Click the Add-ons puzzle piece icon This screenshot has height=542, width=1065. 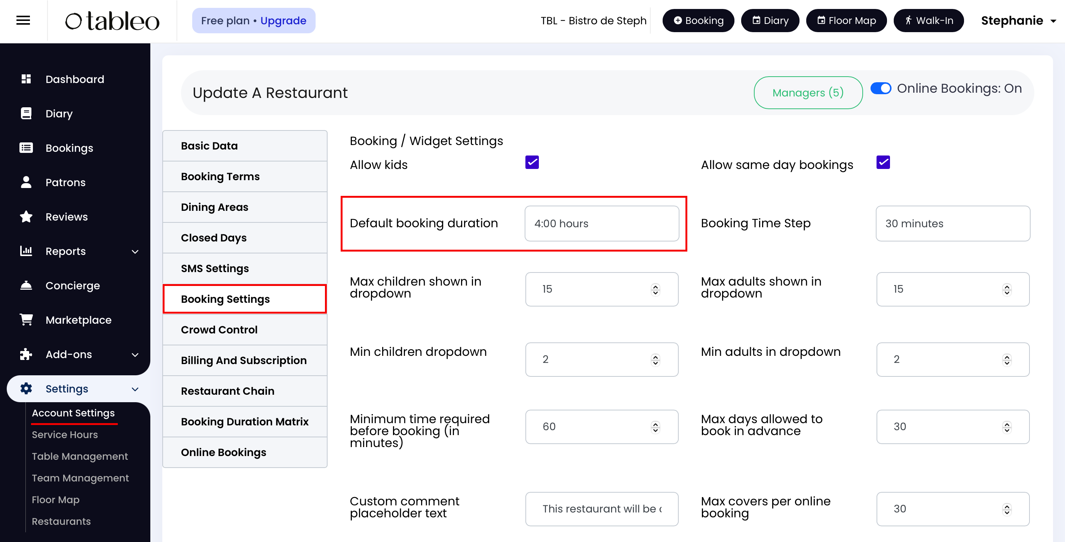tap(26, 354)
